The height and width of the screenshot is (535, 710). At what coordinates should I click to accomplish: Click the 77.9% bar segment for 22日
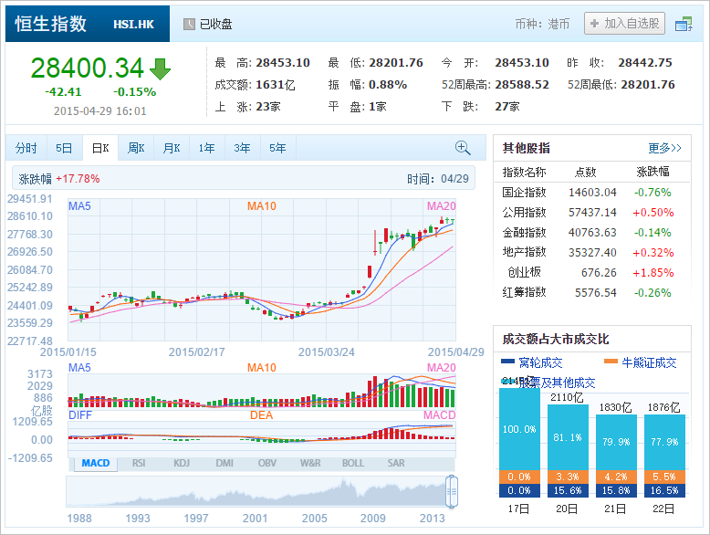click(x=664, y=442)
